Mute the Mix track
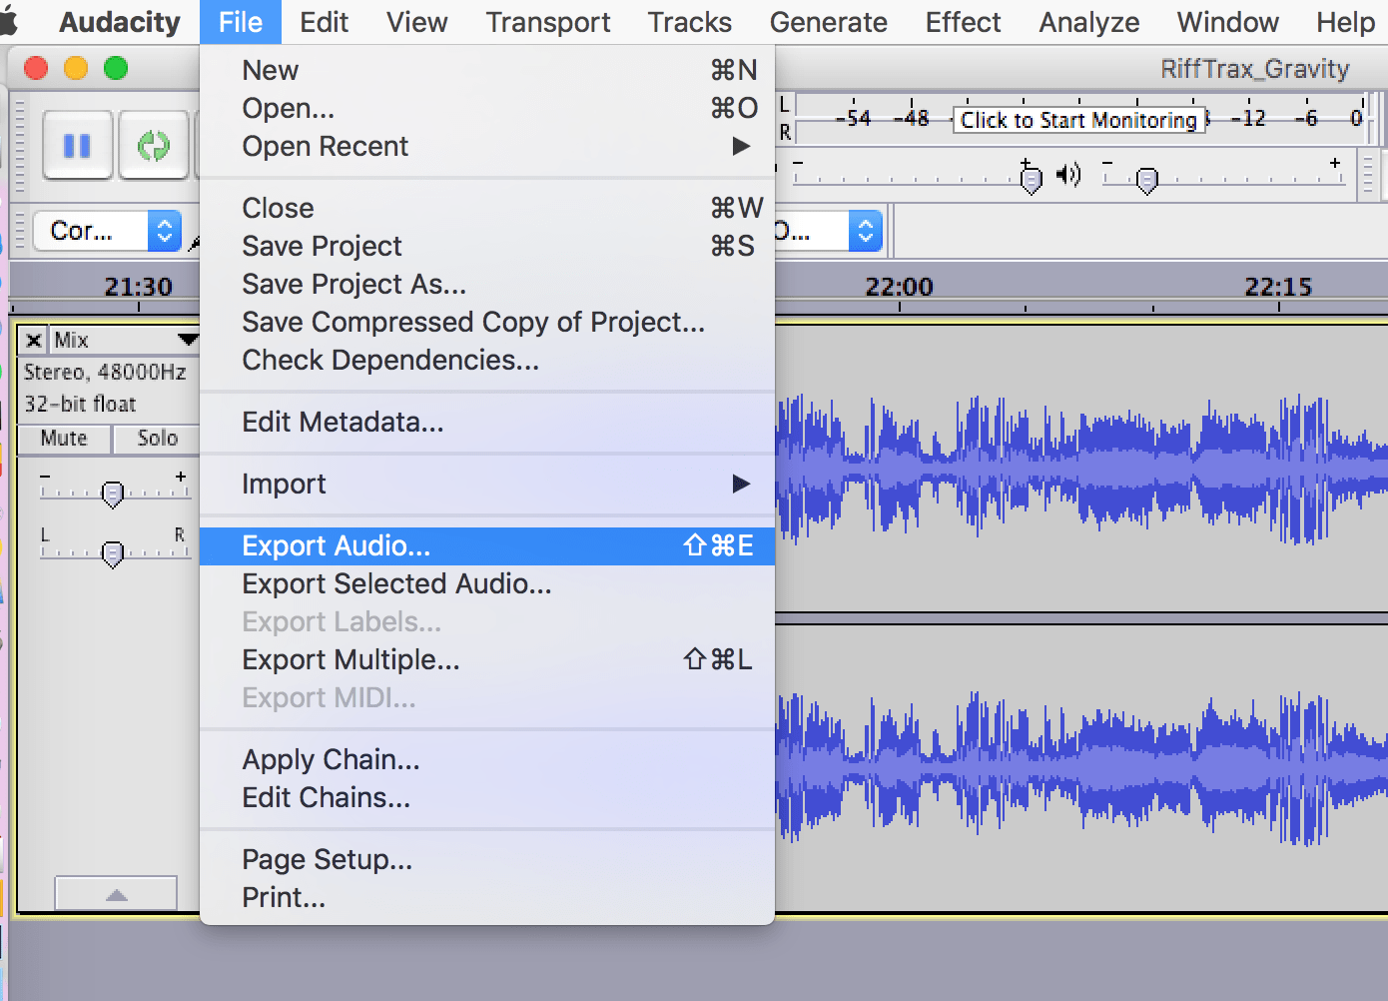 click(62, 439)
